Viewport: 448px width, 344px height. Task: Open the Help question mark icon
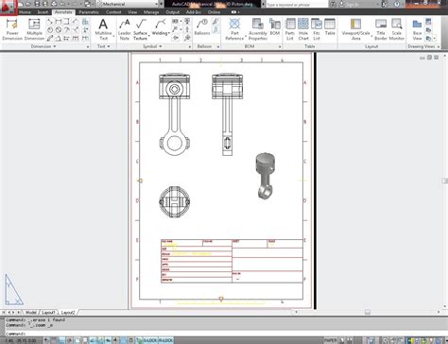397,4
